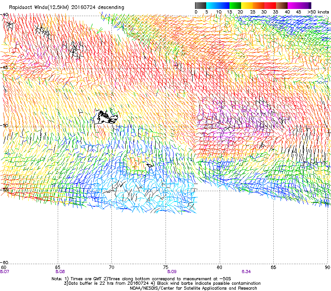Click the yellow 20-25 knots legend swatch

pos(247,5)
